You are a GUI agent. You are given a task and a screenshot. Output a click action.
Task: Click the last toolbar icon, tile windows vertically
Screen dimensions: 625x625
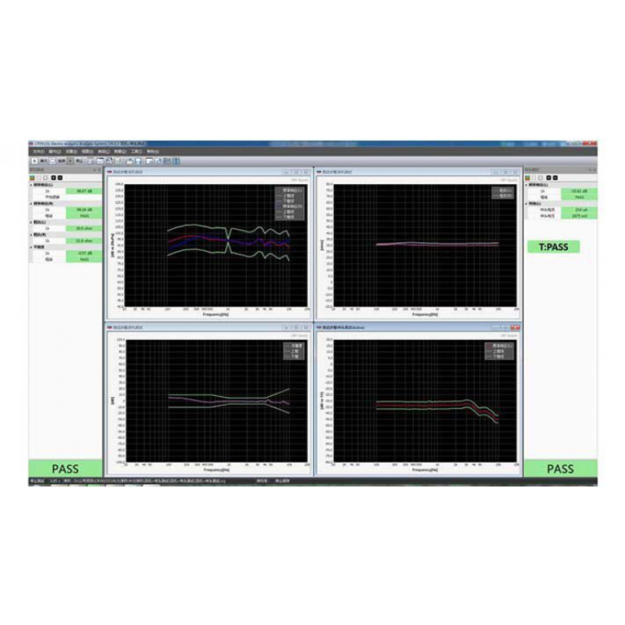tap(176, 161)
